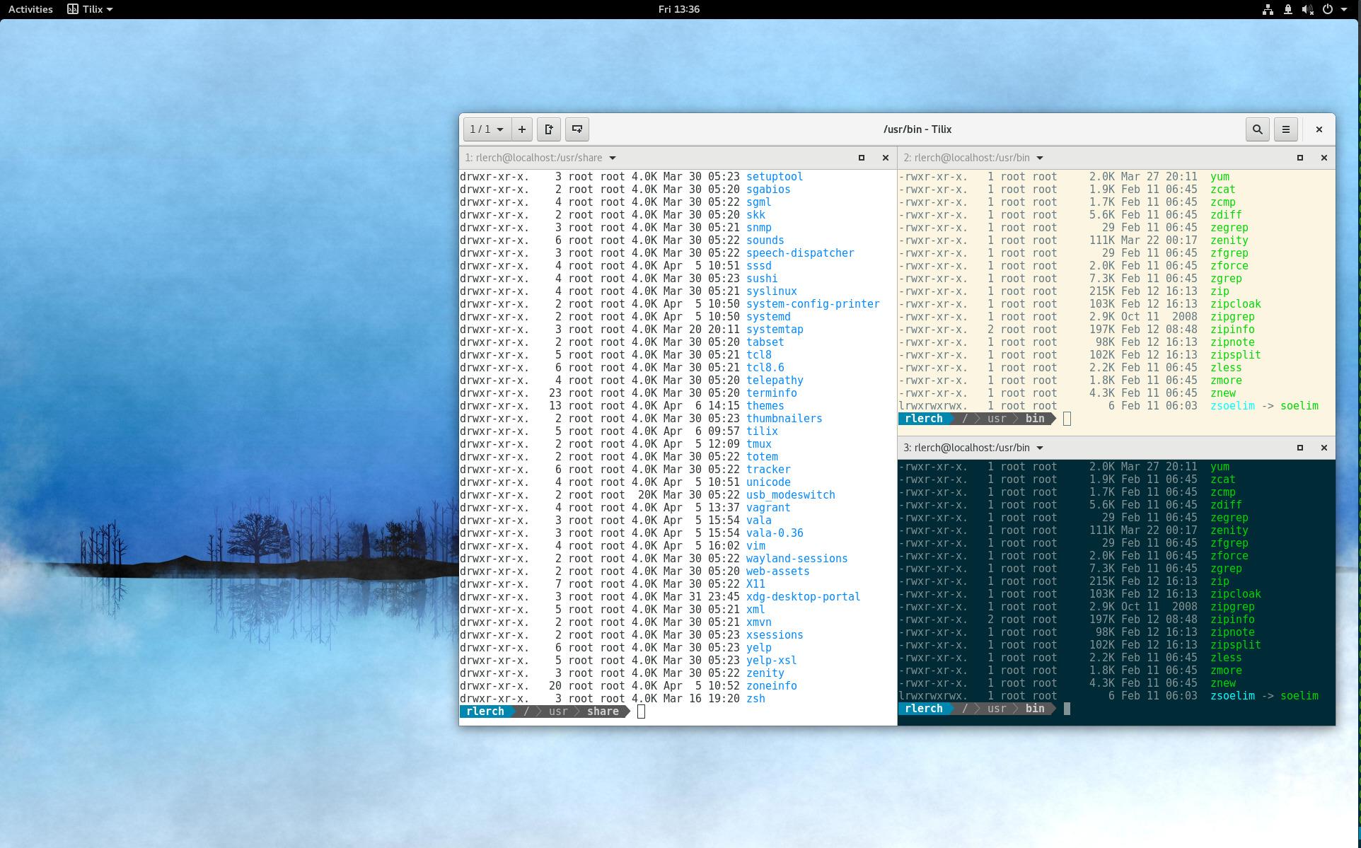Expand the terminal tab 1 dropdown arrow
Image resolution: width=1361 pixels, height=848 pixels.
pyautogui.click(x=613, y=156)
